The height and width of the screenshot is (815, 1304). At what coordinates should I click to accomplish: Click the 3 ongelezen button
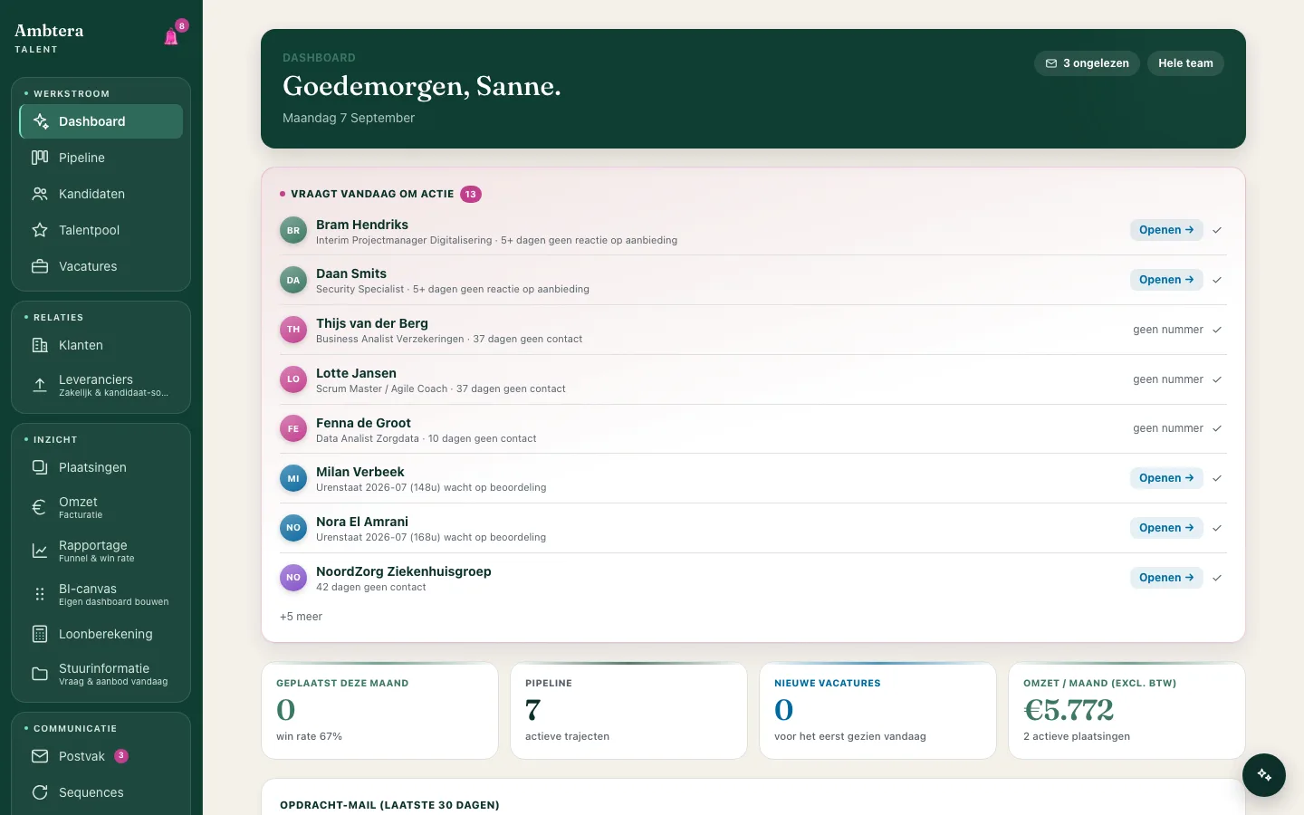[1087, 63]
